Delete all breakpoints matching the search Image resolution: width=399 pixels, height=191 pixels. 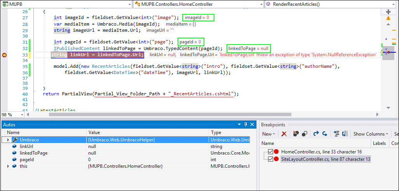click(296, 134)
